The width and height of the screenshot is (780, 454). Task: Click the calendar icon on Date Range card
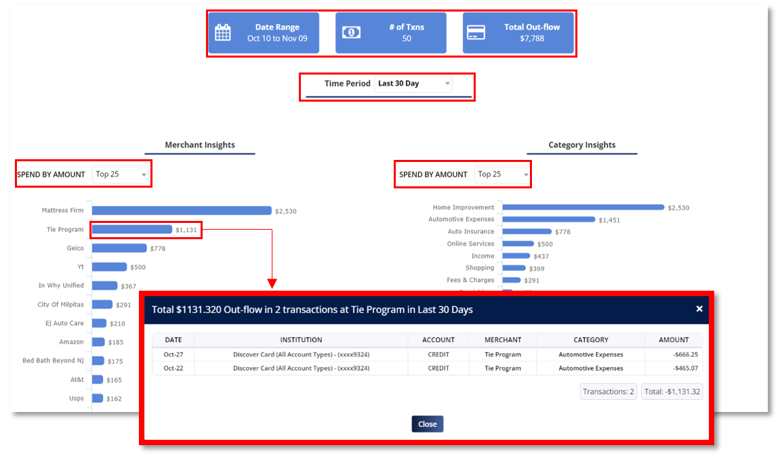[x=223, y=33]
